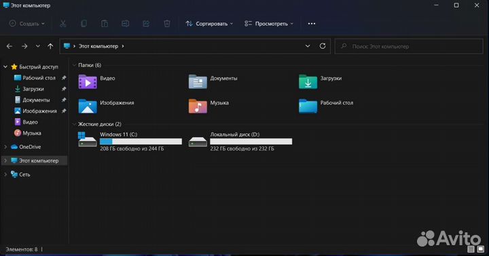Unpin Рабочий стол via its pin icon
Viewport: 489px width, 256px height.
point(64,78)
